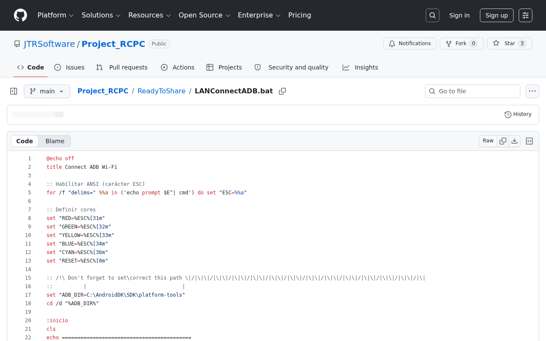Open the ReadyToShare folder breadcrumb

[162, 91]
